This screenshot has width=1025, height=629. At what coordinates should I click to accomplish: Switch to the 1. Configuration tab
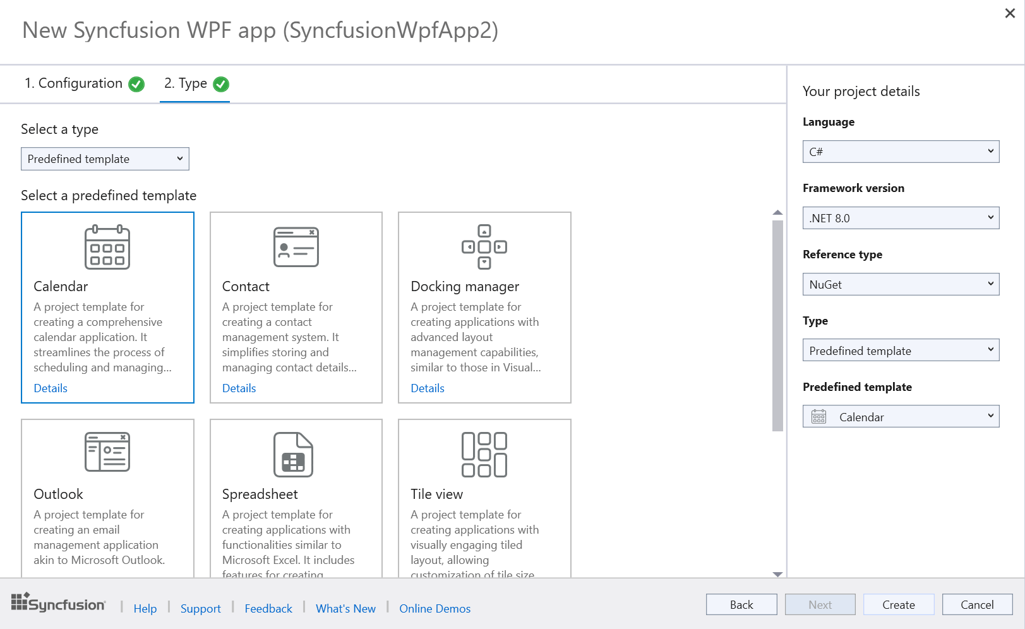(x=84, y=83)
